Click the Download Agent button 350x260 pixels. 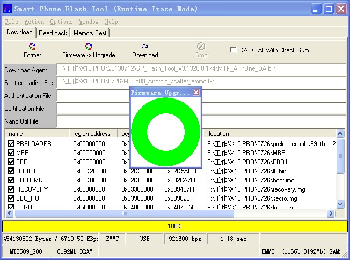click(26, 70)
